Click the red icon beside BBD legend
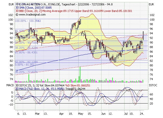The width and height of the screenshot is (163, 118). click(17, 11)
